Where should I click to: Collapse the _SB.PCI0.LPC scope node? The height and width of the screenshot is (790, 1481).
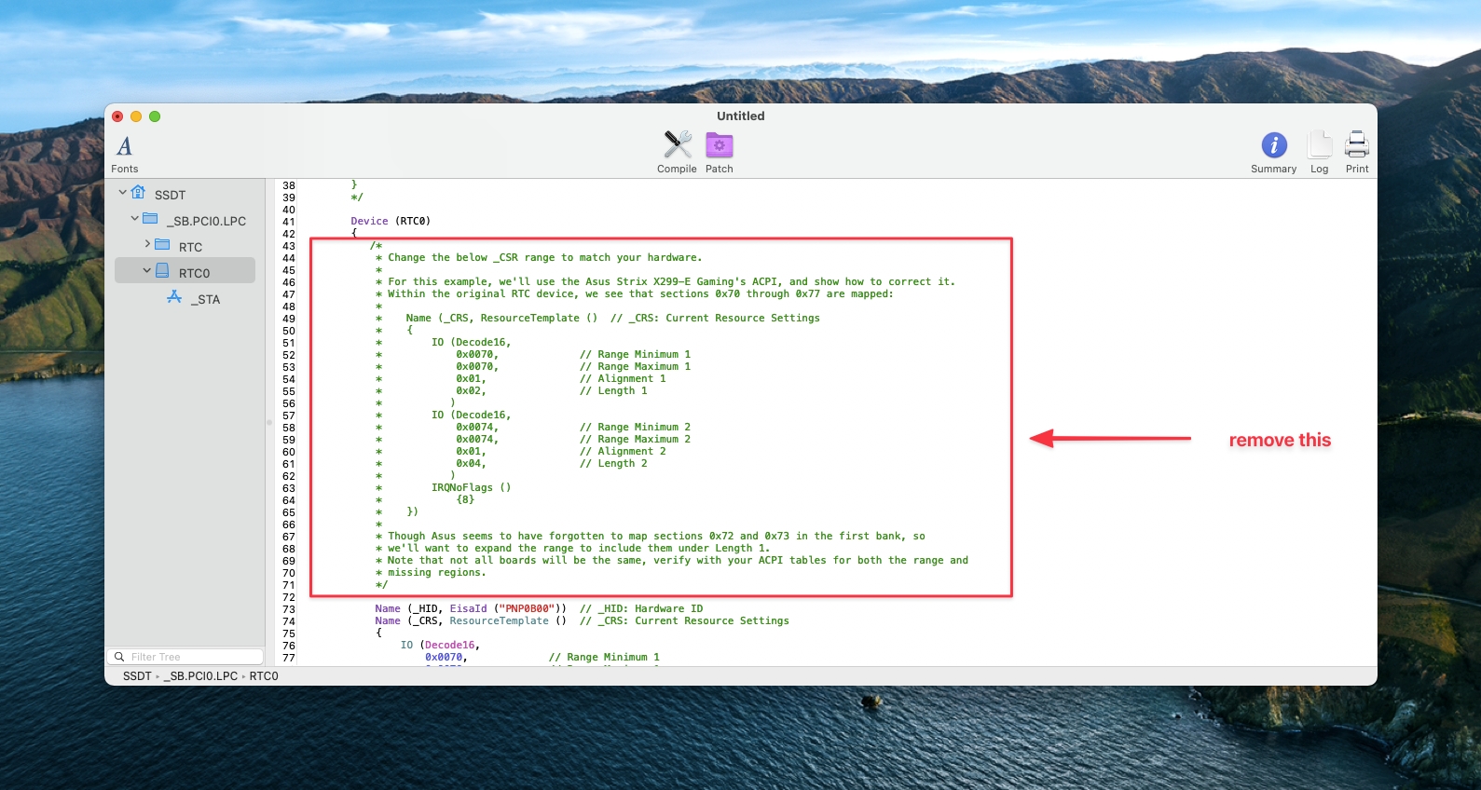[x=134, y=218]
